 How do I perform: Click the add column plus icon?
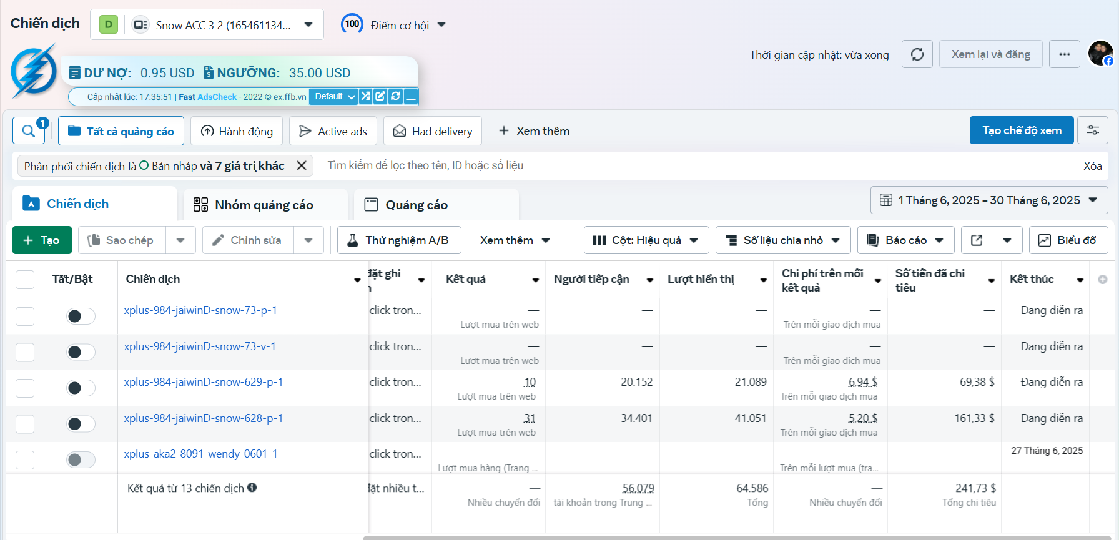1103,279
